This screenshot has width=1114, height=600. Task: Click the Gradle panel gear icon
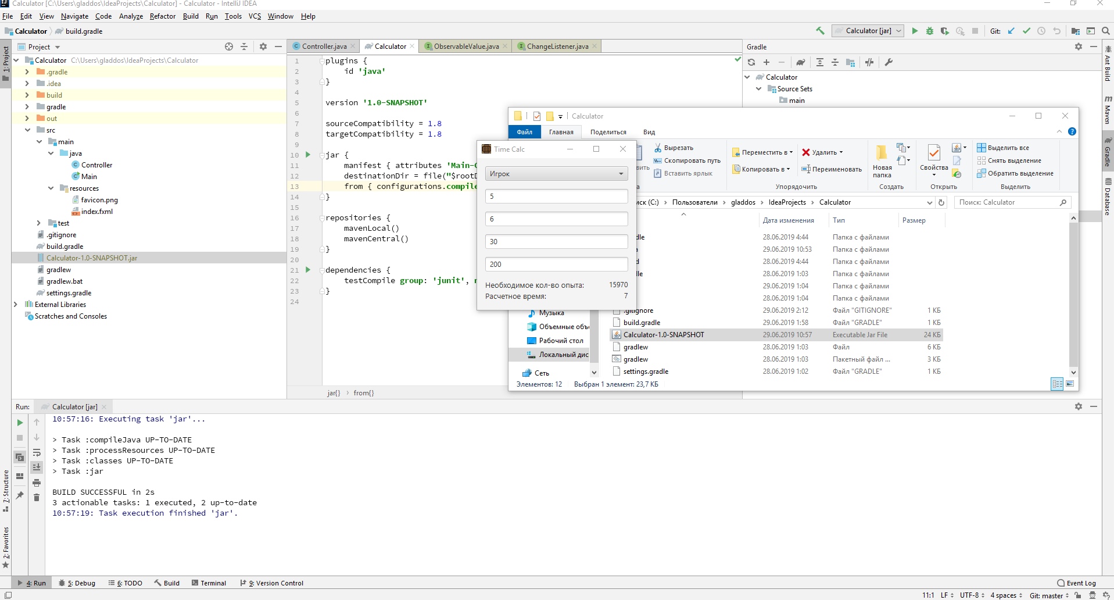coord(1079,47)
